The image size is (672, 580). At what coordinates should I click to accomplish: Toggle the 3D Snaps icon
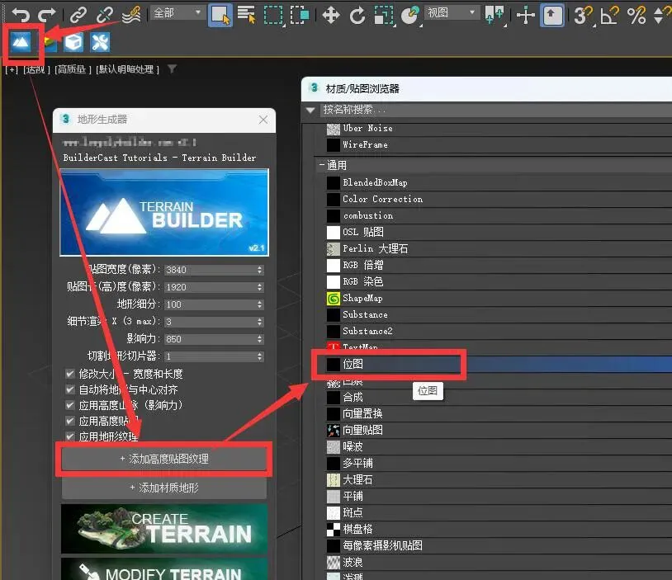[x=583, y=15]
